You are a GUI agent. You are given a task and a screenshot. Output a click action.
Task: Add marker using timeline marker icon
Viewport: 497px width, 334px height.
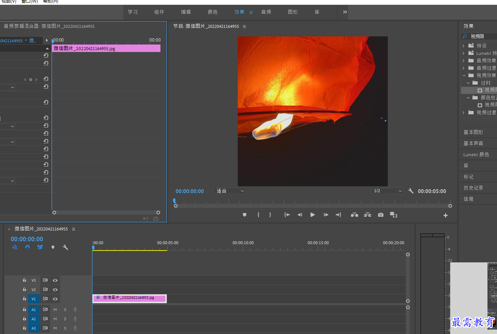(x=53, y=247)
